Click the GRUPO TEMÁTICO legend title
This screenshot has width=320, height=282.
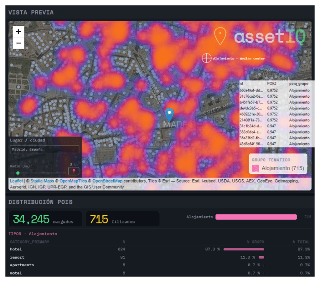click(x=271, y=160)
